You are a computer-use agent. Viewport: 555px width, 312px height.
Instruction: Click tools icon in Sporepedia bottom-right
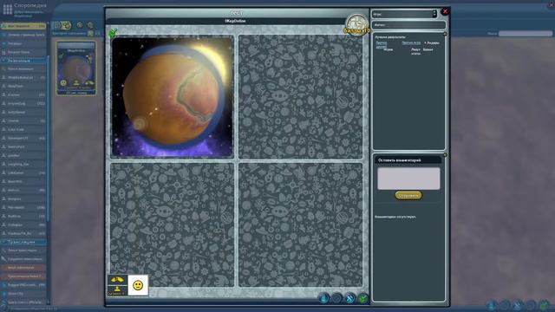pos(518,305)
